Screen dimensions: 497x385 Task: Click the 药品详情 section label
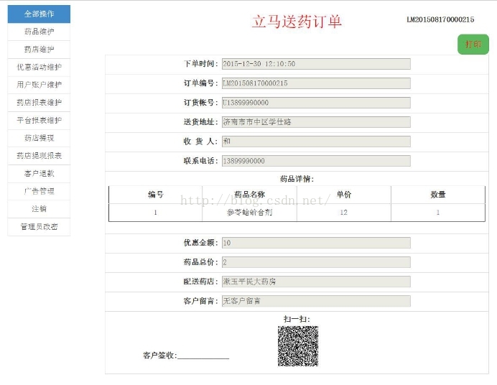click(x=297, y=179)
